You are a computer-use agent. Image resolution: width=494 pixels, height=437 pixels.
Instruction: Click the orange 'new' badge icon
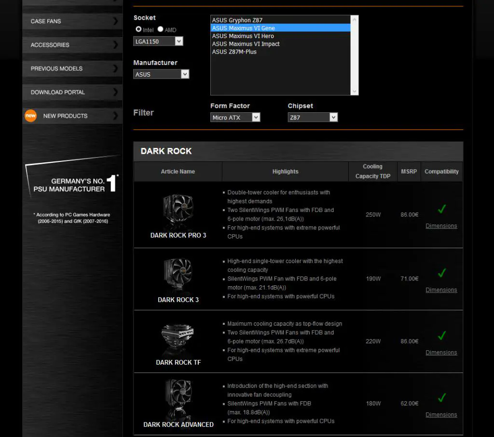pyautogui.click(x=30, y=116)
